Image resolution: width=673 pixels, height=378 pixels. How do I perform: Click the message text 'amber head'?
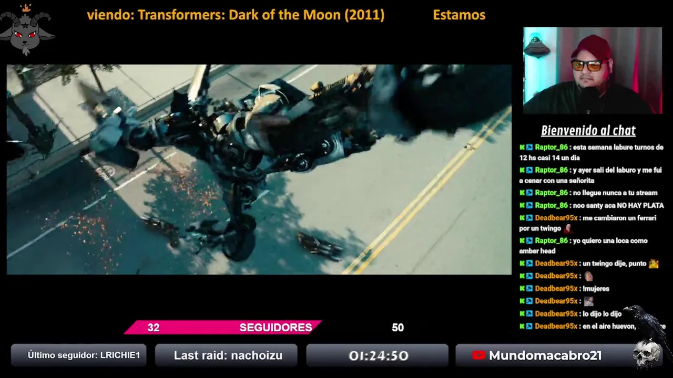pyautogui.click(x=537, y=251)
